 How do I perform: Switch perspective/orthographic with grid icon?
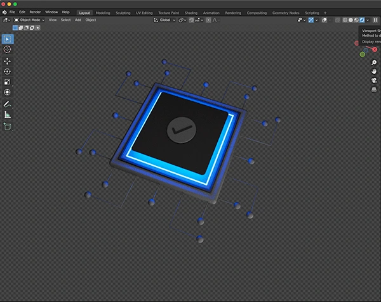[x=374, y=89]
